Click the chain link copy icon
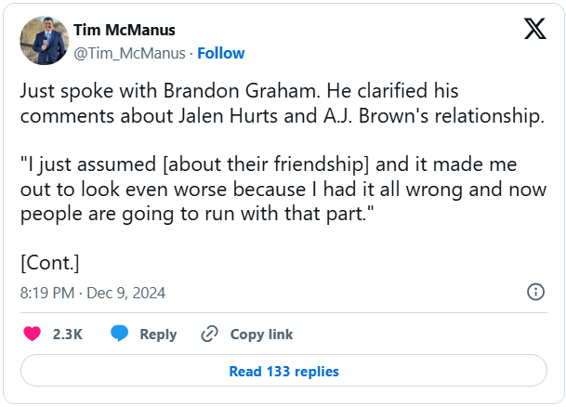Image resolution: width=566 pixels, height=407 pixels. [209, 334]
